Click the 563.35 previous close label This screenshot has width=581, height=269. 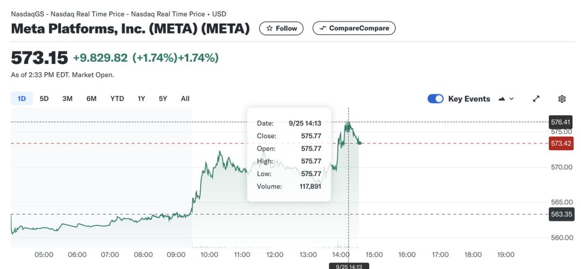point(561,214)
